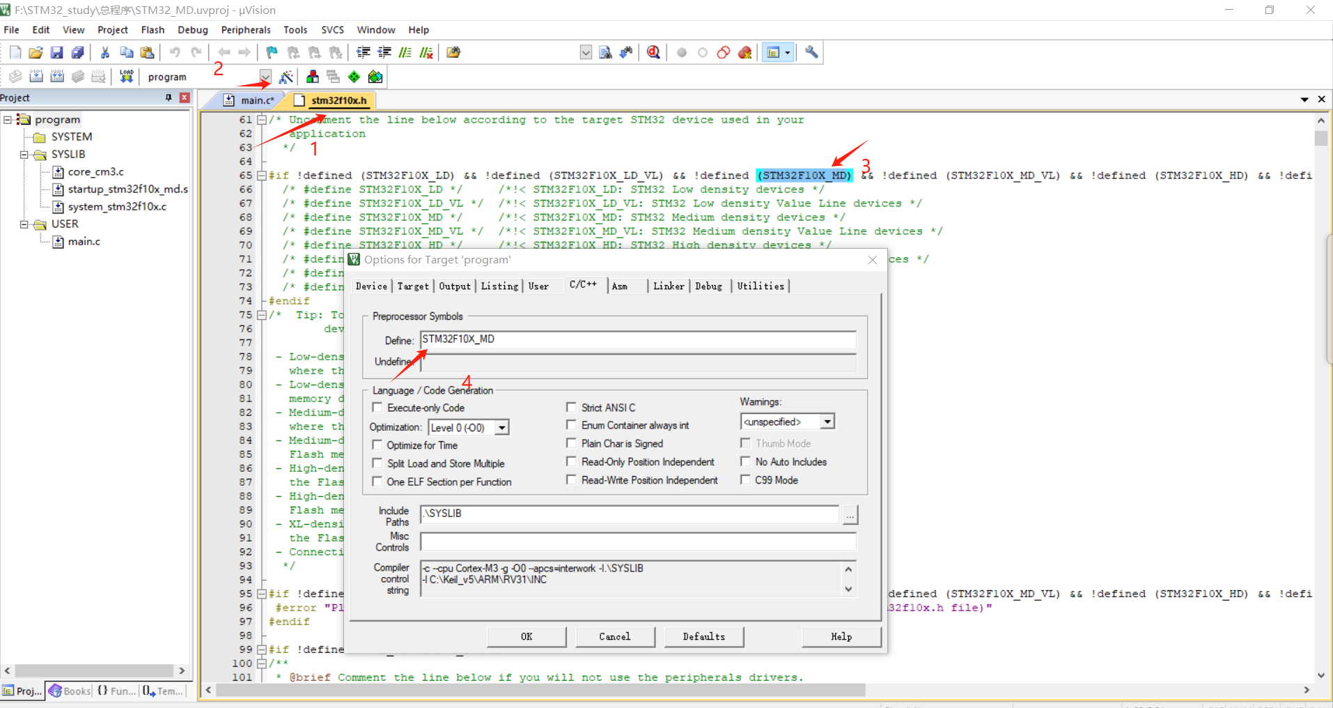The height and width of the screenshot is (708, 1333).
Task: Open Optimization level dropdown
Action: pyautogui.click(x=501, y=427)
